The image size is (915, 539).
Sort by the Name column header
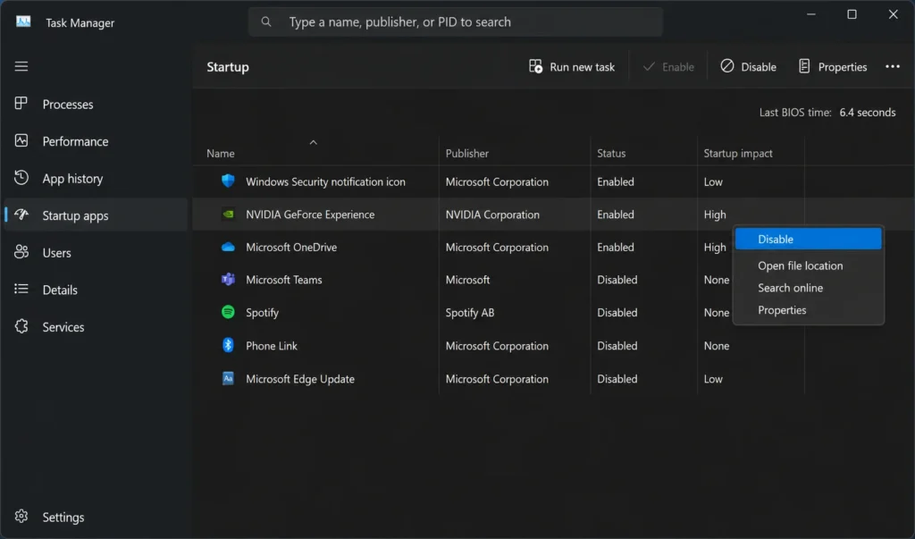pyautogui.click(x=221, y=153)
